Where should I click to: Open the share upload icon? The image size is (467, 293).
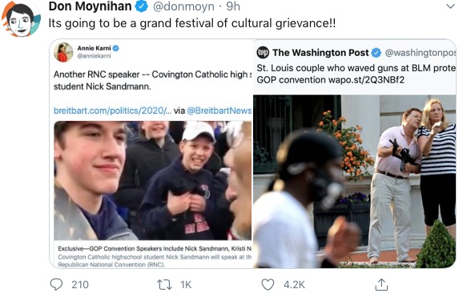(381, 284)
